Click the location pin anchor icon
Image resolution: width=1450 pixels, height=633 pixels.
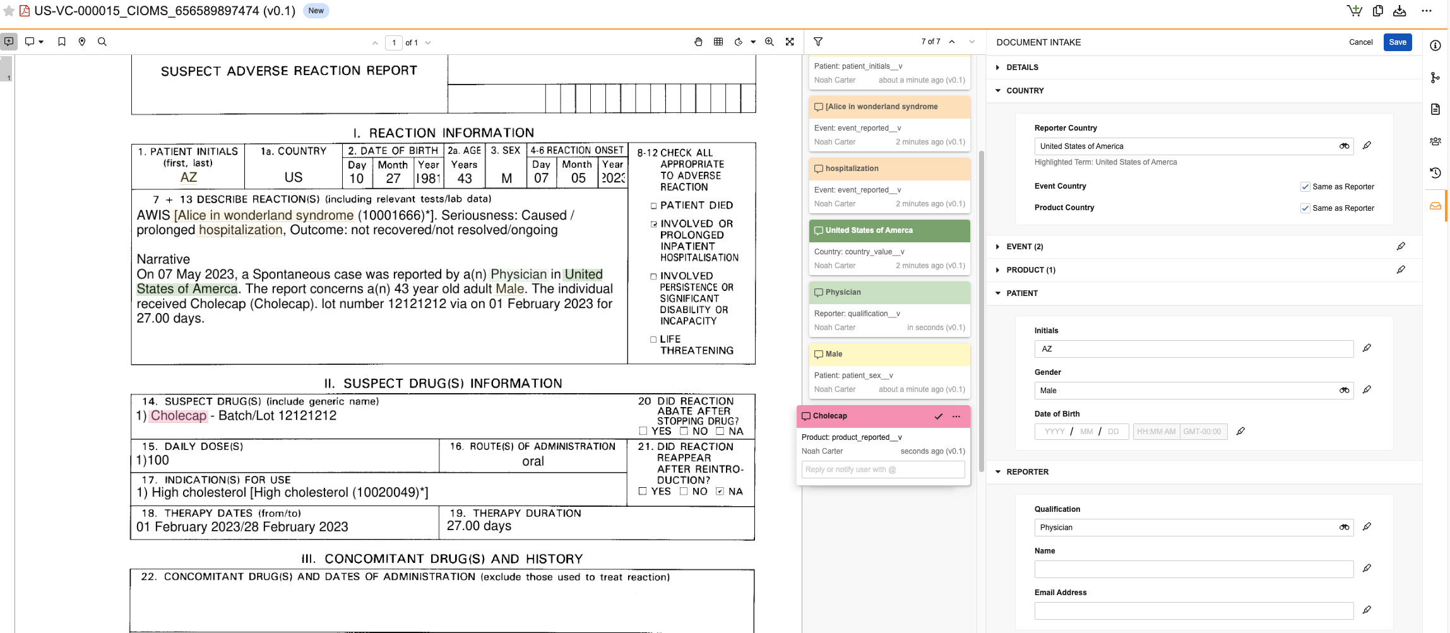coord(82,42)
